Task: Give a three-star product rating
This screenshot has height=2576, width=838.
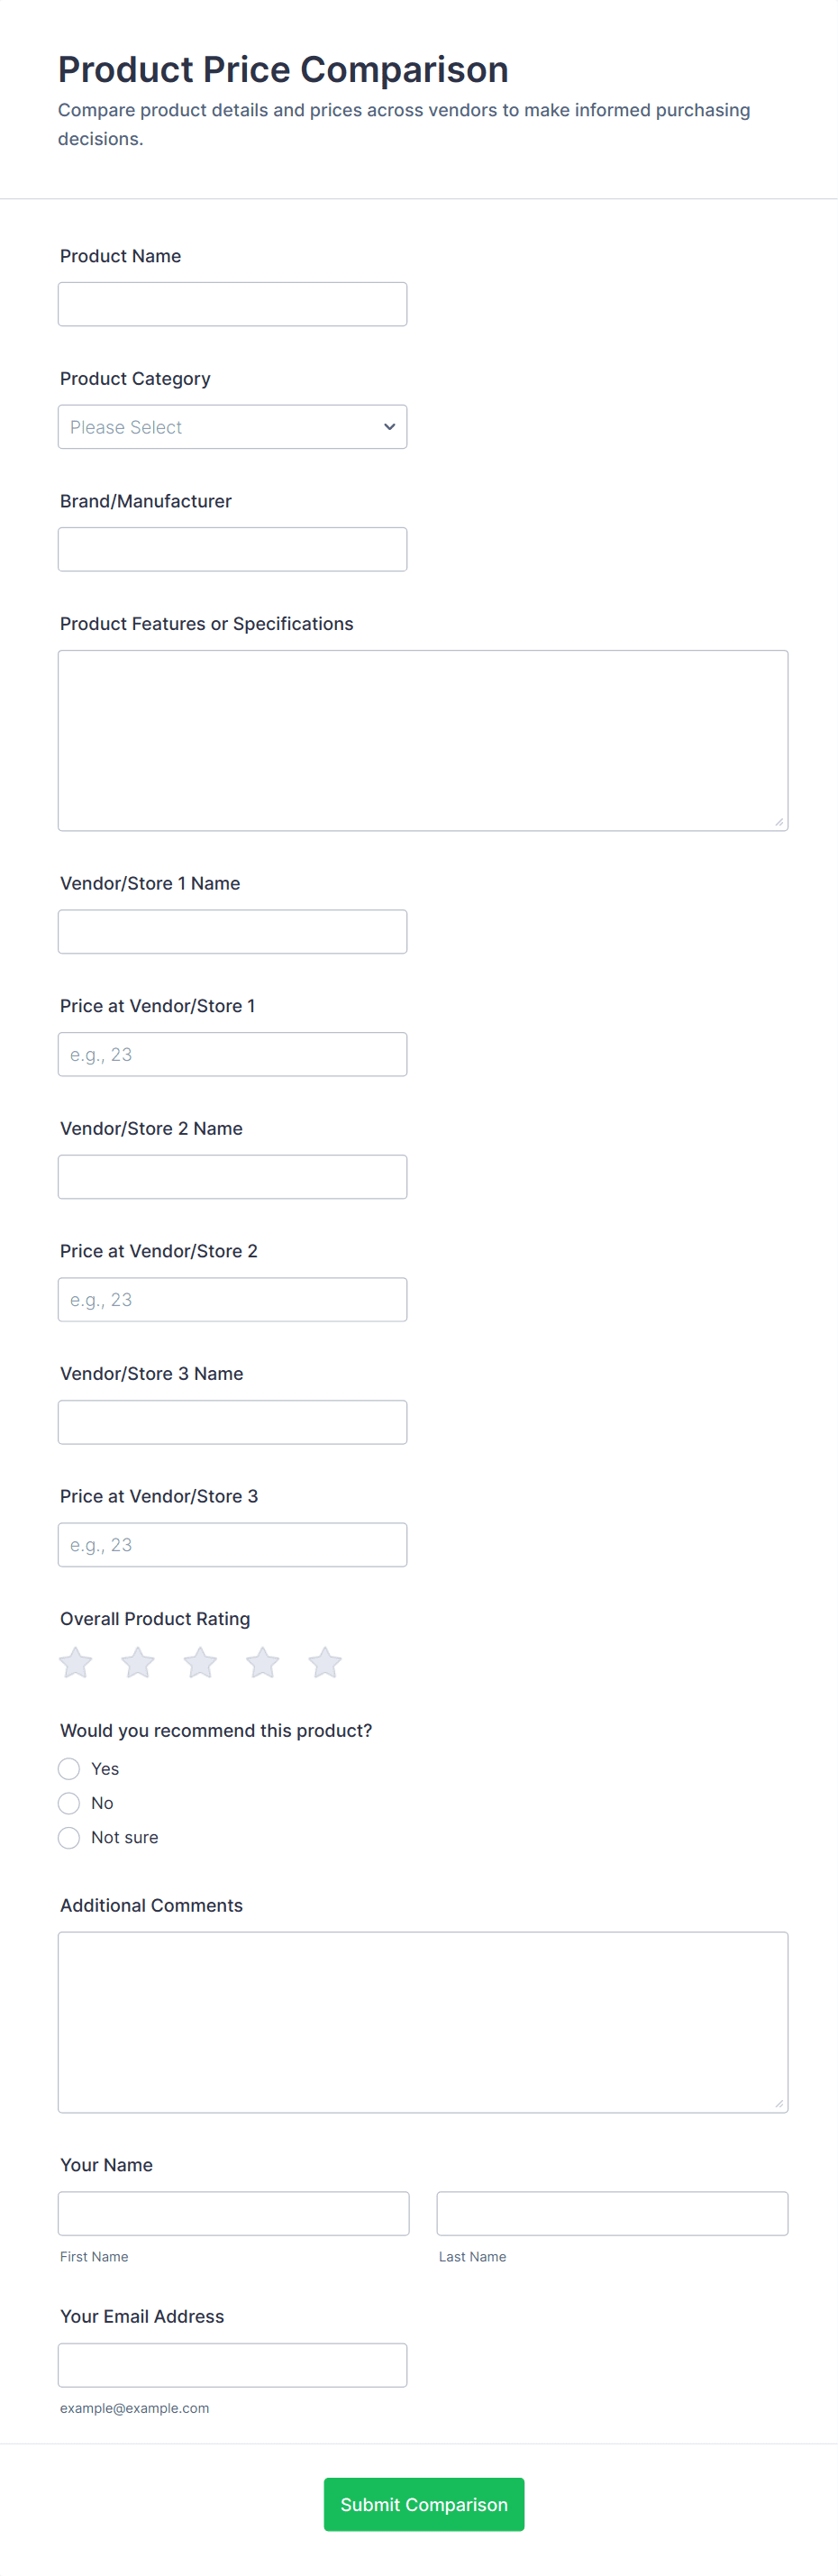Action: pyautogui.click(x=200, y=1663)
